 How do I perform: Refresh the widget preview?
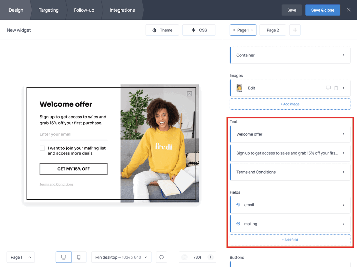[161, 257]
